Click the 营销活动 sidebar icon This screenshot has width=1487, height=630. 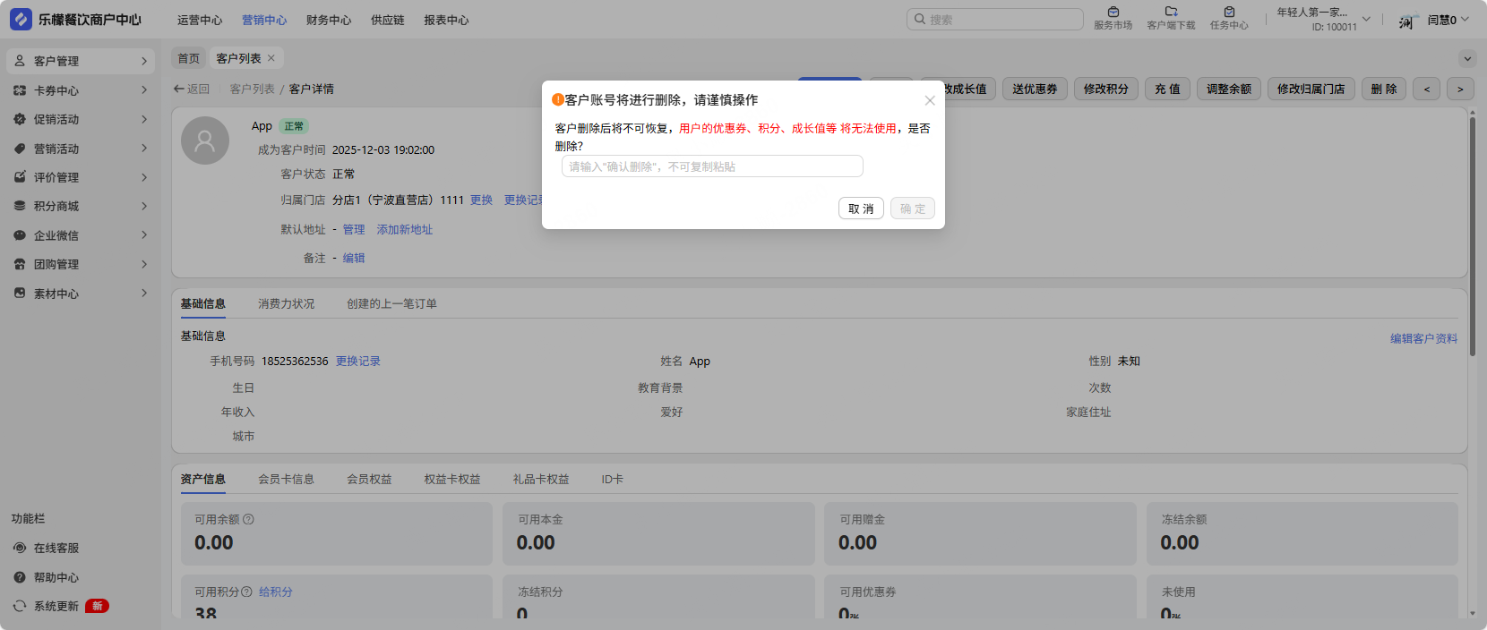click(20, 149)
